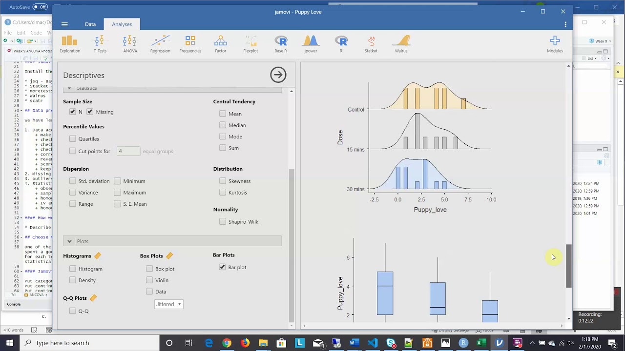
Task: Enable the Std. deviation checkbox
Action: click(x=73, y=181)
